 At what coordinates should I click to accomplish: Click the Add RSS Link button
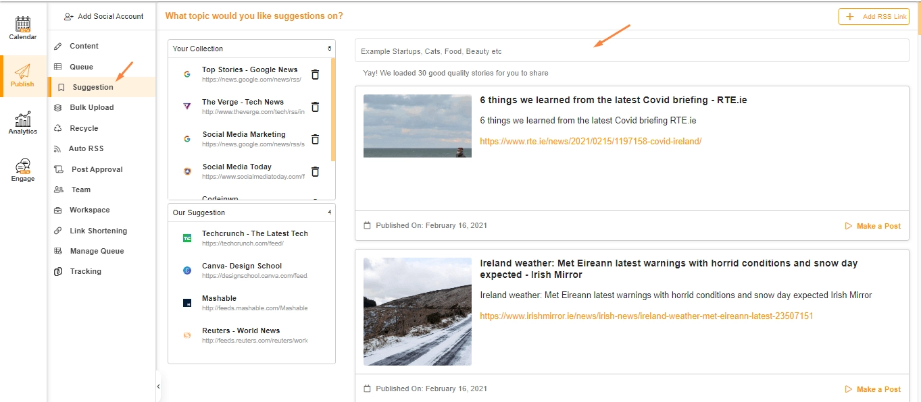click(874, 17)
